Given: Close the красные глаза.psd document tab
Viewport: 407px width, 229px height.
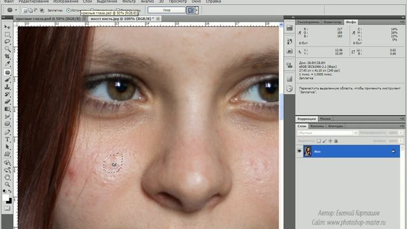Looking at the screenshot, I should point(84,18).
